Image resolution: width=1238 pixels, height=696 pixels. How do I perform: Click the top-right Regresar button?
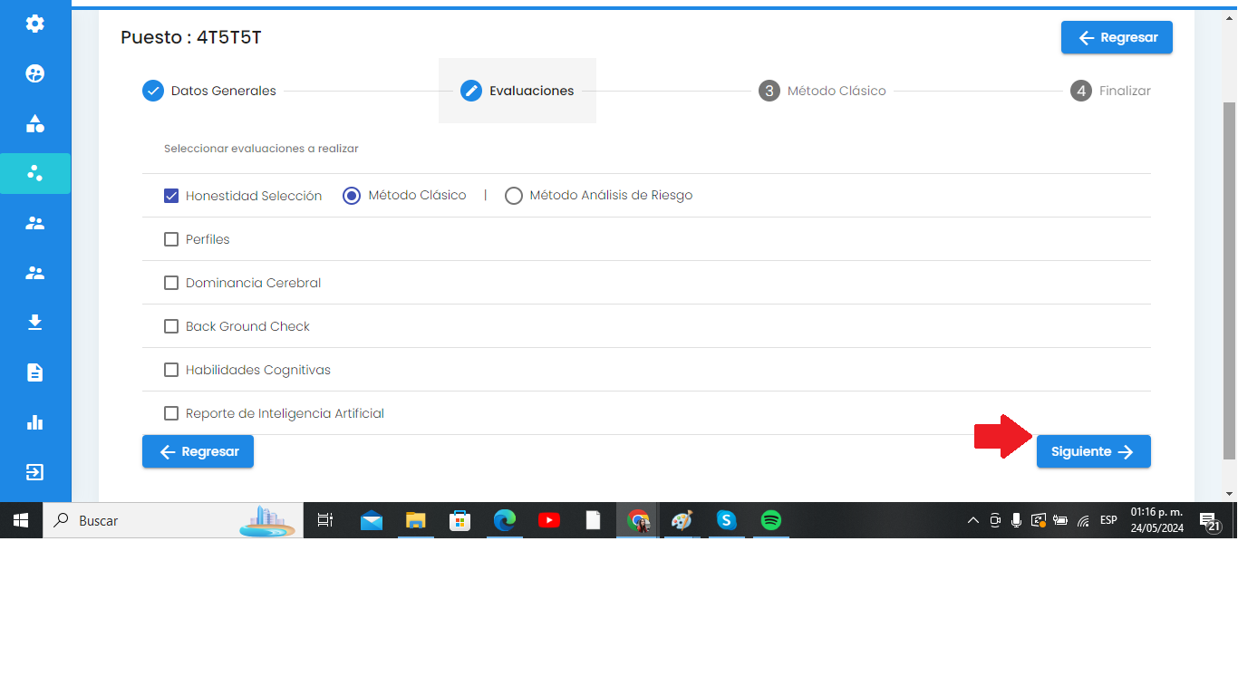[1117, 38]
